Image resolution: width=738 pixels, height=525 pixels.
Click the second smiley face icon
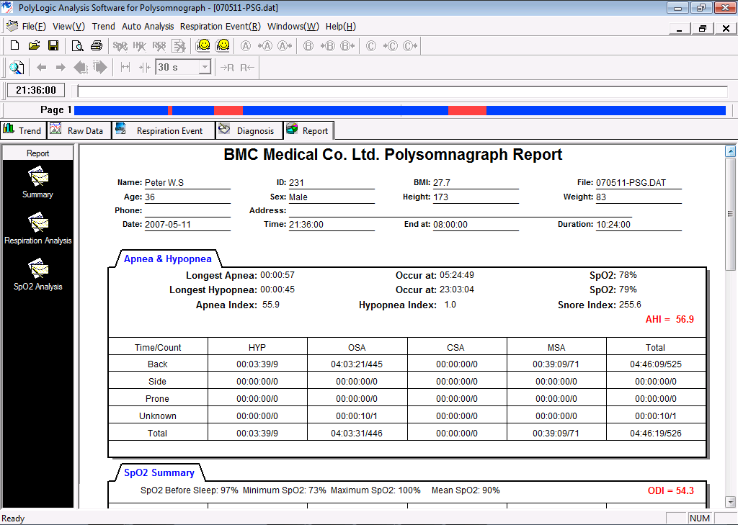point(223,45)
